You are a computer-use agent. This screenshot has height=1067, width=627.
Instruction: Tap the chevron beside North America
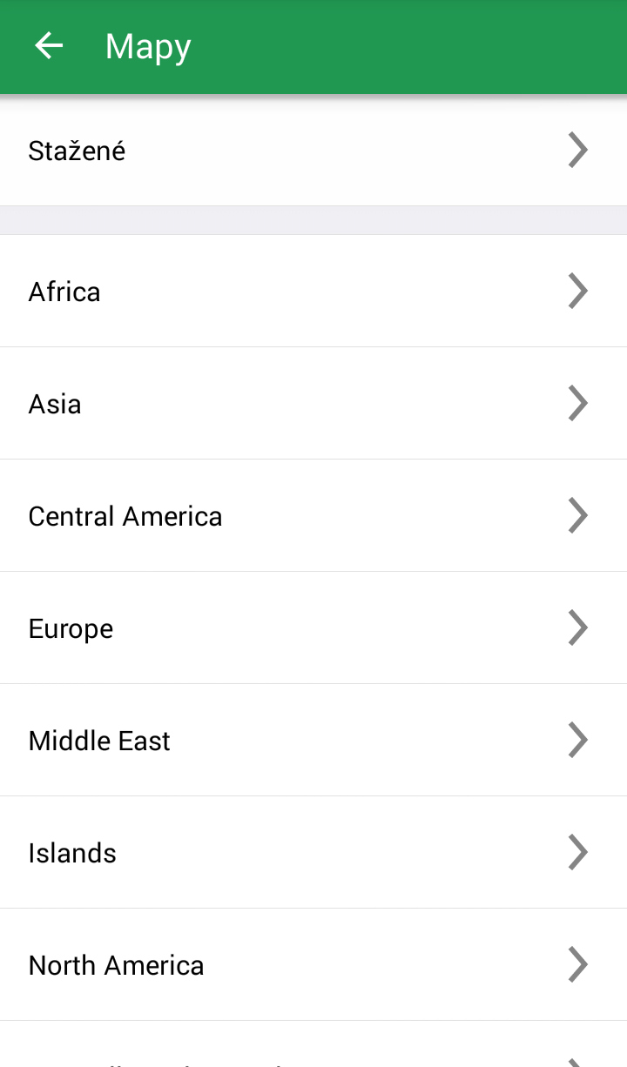pos(577,964)
